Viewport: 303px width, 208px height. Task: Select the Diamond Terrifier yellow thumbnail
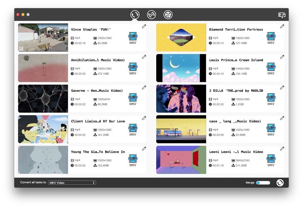pyautogui.click(x=181, y=38)
